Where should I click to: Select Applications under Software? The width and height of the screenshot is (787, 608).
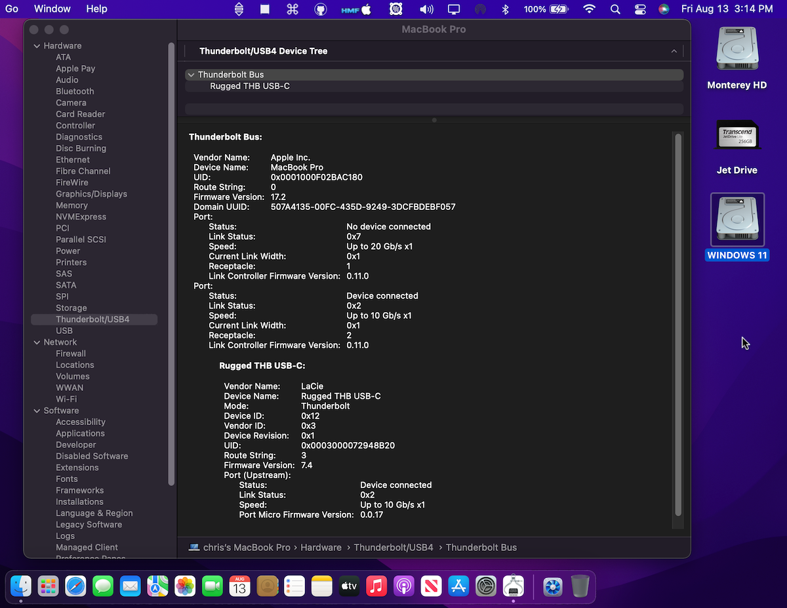[80, 434]
